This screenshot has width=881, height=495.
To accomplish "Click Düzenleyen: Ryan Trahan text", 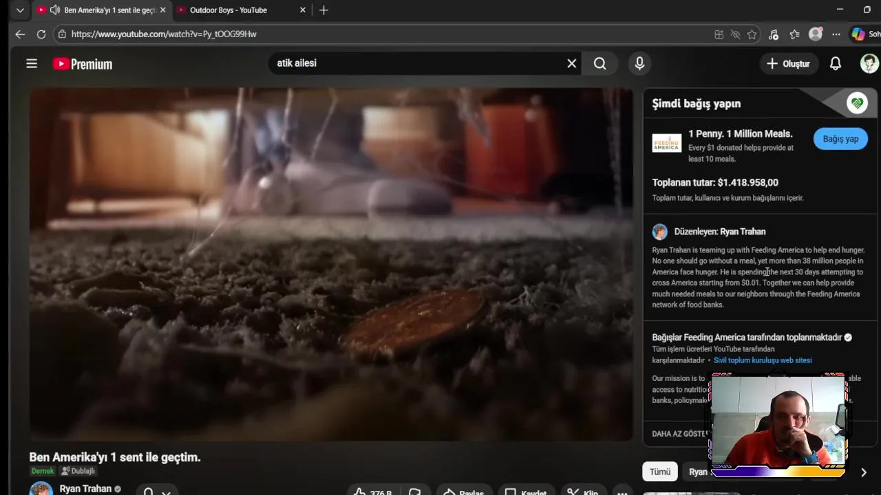I will click(x=720, y=232).
